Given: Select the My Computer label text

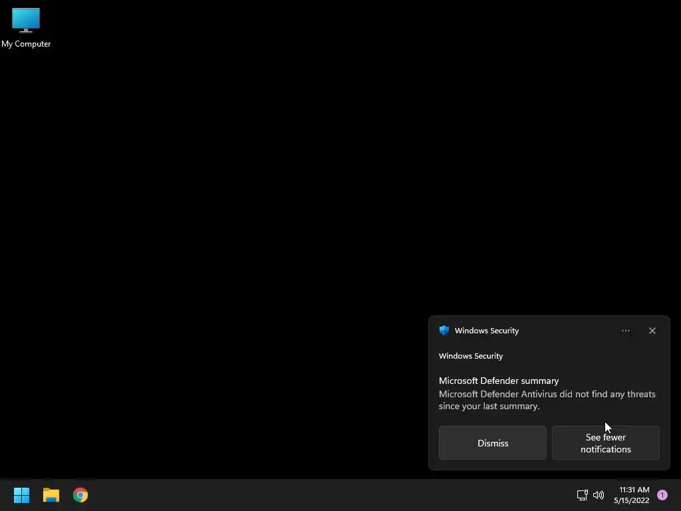Looking at the screenshot, I should pos(26,44).
